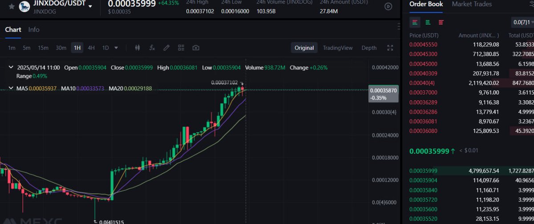Select bid price 0.00035904
Screen dimensions: 534x224
(423, 180)
